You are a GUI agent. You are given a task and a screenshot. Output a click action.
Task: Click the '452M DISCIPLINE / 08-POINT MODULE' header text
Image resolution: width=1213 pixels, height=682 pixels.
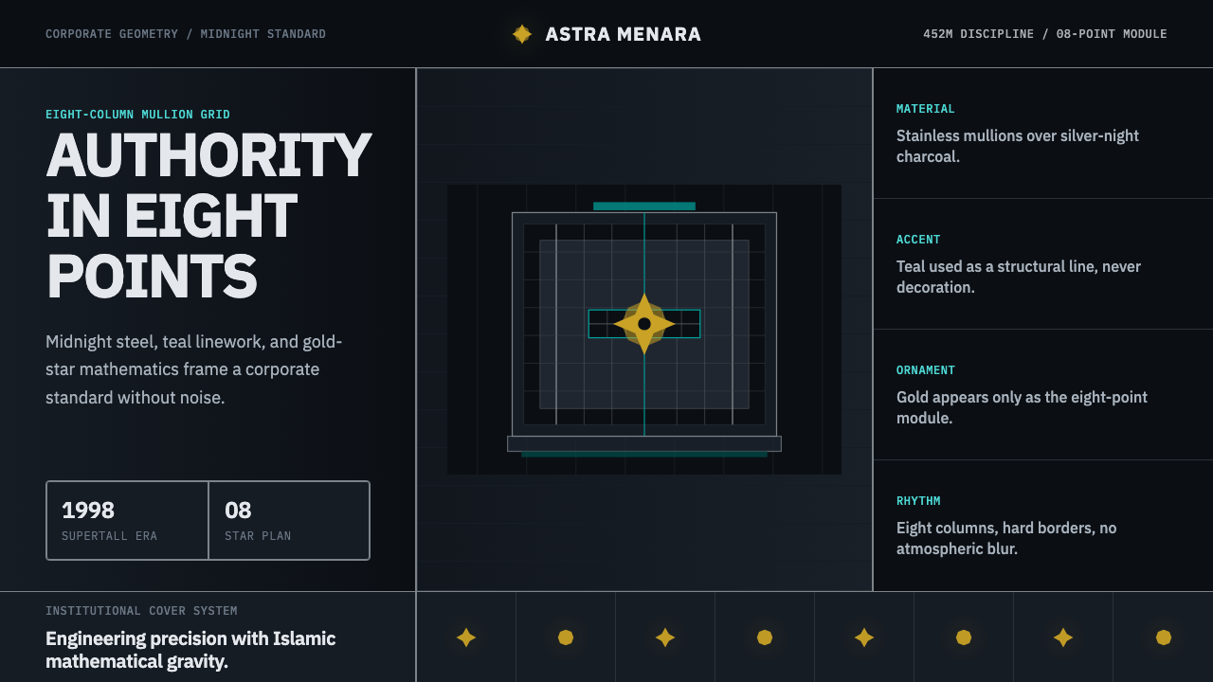pyautogui.click(x=1045, y=34)
